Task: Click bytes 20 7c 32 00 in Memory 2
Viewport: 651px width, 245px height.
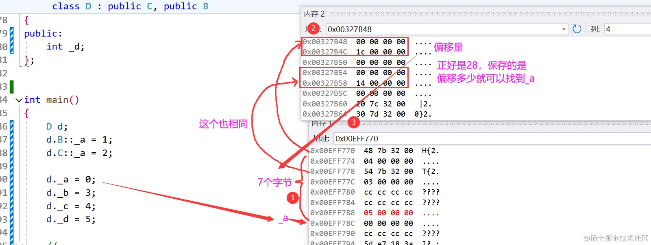Action: [x=381, y=104]
